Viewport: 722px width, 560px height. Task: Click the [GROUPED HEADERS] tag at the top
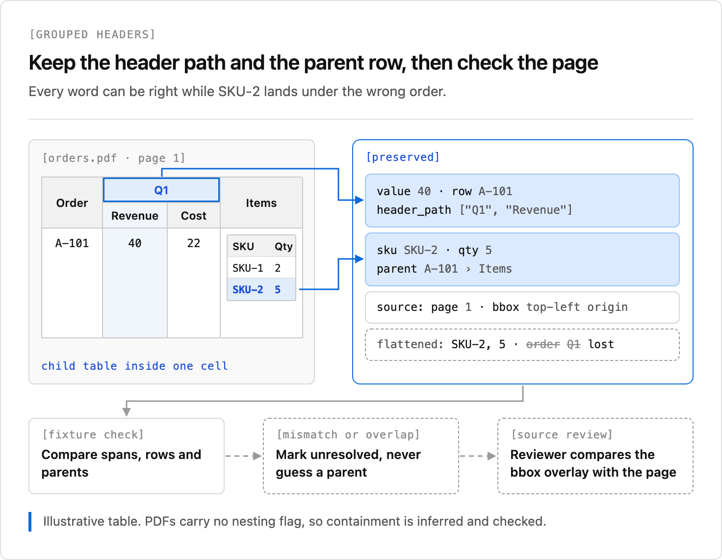(x=92, y=34)
